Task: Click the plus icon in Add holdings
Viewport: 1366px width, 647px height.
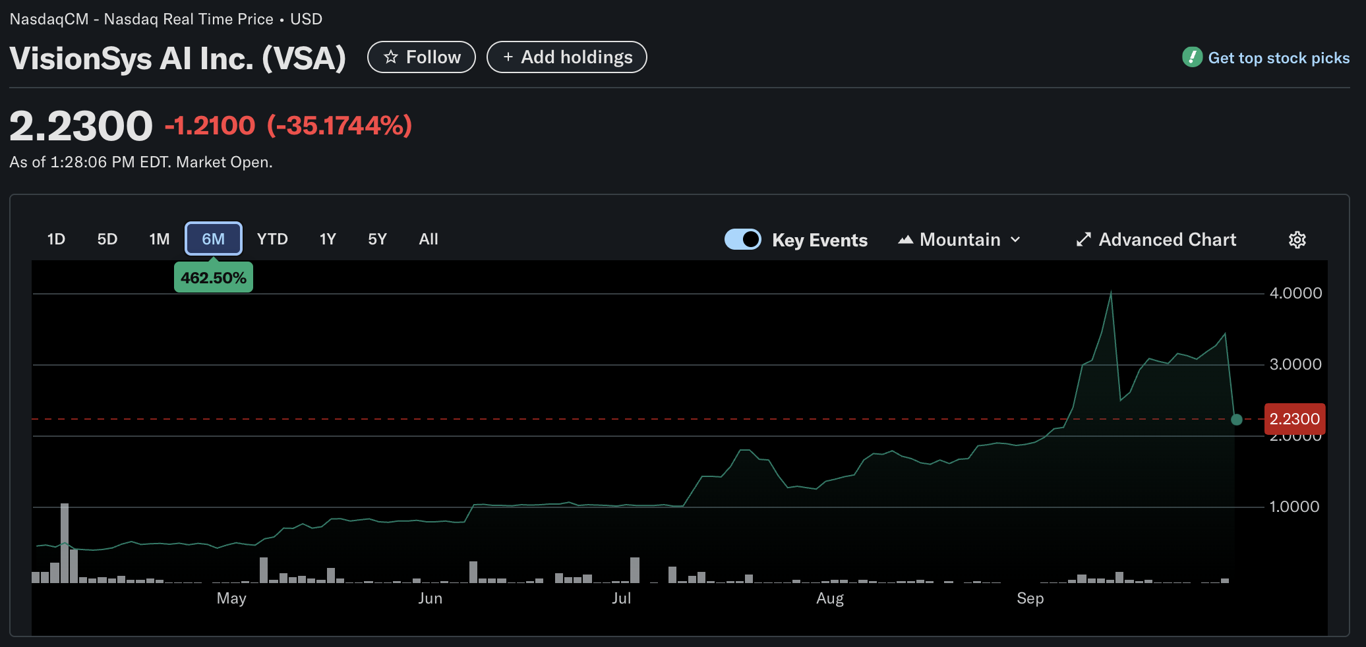Action: pyautogui.click(x=508, y=57)
